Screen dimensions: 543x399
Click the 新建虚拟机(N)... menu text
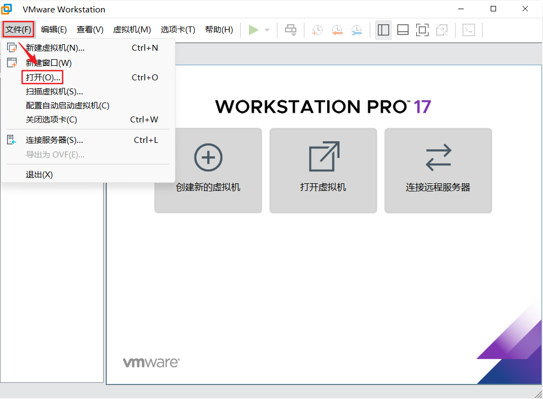coord(55,48)
